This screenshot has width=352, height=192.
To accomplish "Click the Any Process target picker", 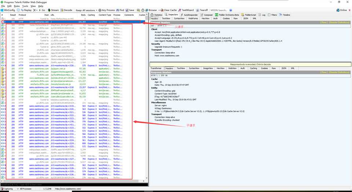I will click(x=107, y=10).
